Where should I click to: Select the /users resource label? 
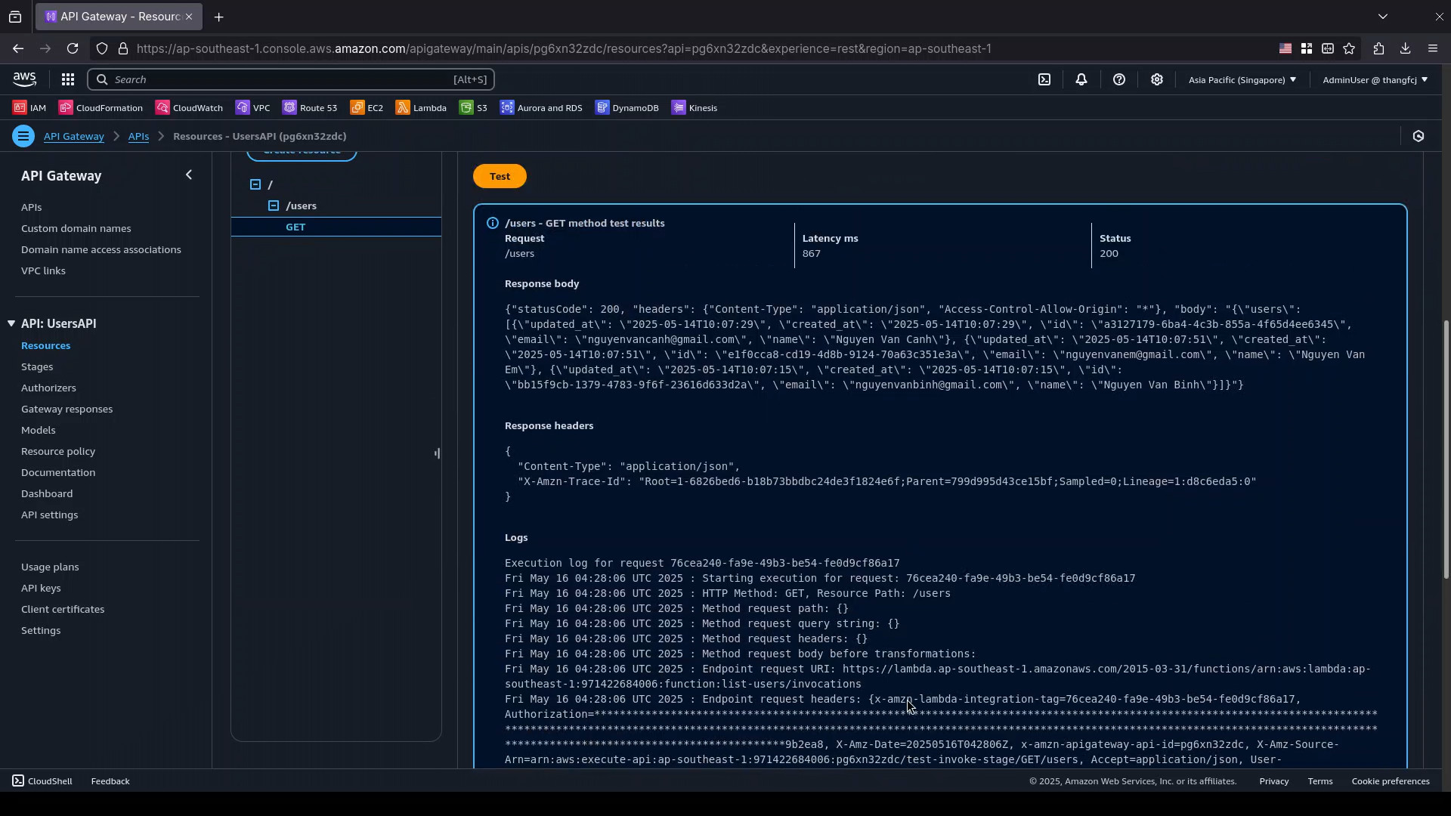click(x=302, y=206)
